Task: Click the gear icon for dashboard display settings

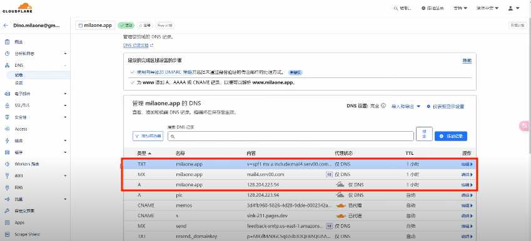Action: [x=428, y=107]
